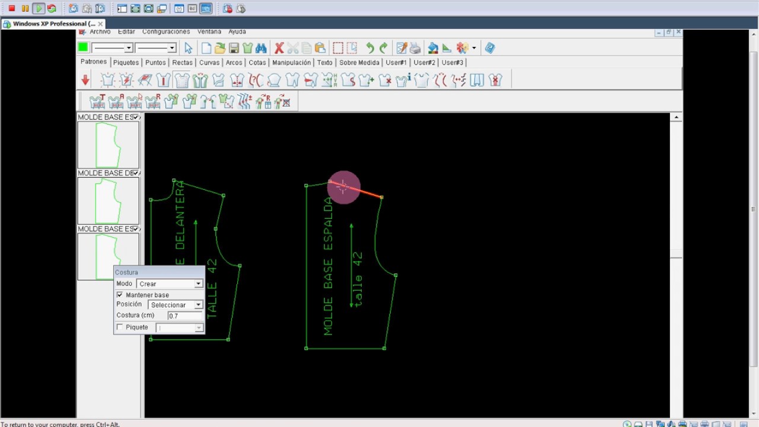The width and height of the screenshot is (759, 427).
Task: Open the Configuraciones menu
Action: point(166,32)
